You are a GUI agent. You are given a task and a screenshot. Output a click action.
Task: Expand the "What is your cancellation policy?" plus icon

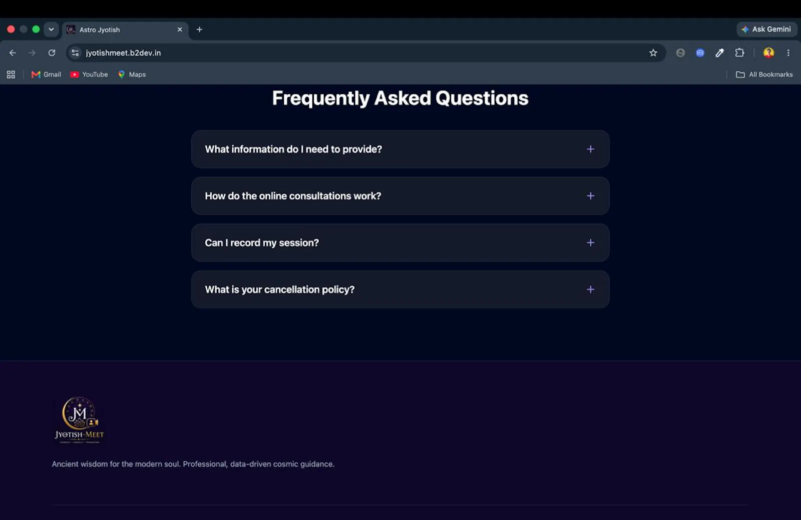pyautogui.click(x=591, y=289)
